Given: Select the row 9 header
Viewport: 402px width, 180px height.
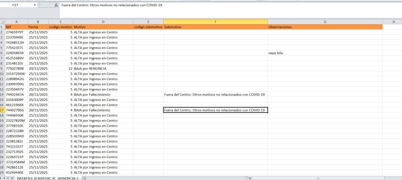Looking at the screenshot, I should (2, 68).
